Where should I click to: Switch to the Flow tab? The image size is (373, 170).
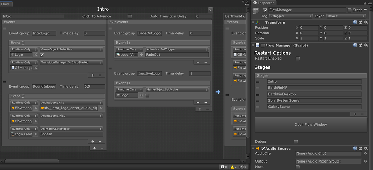click(x=6, y=4)
